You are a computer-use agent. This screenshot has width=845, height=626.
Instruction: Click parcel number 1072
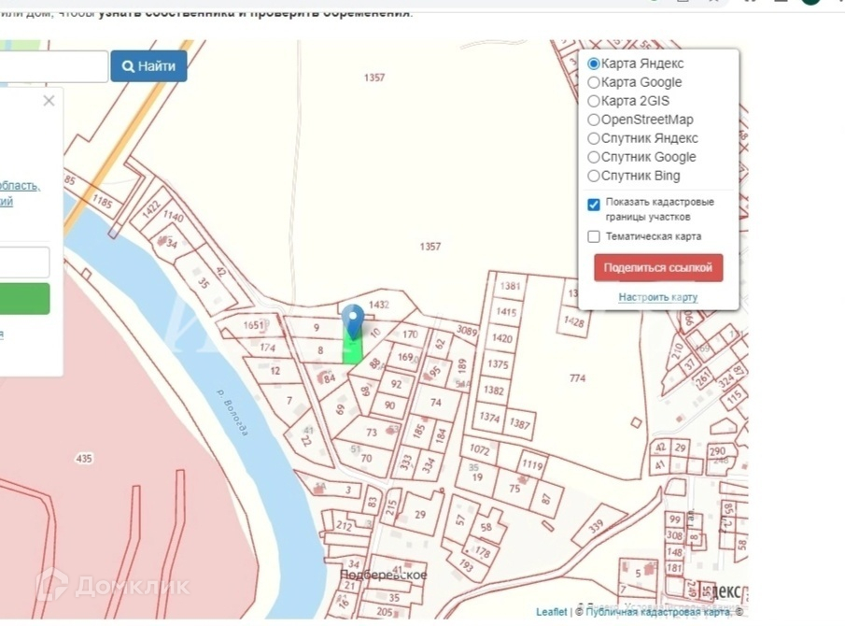click(x=479, y=449)
